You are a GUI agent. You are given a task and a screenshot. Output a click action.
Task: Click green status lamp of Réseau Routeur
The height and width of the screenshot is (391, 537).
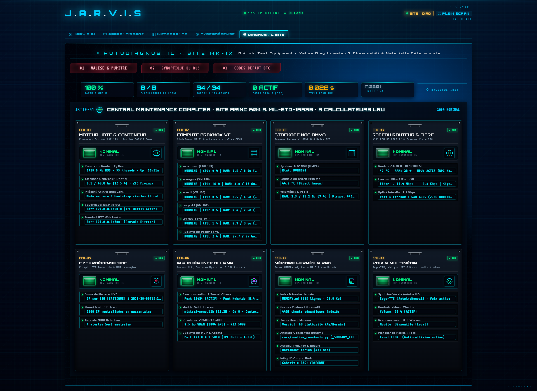[x=383, y=153]
